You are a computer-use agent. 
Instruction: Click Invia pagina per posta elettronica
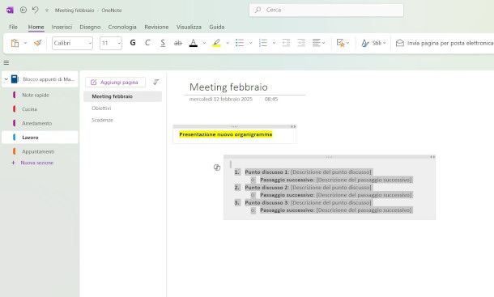(x=445, y=43)
